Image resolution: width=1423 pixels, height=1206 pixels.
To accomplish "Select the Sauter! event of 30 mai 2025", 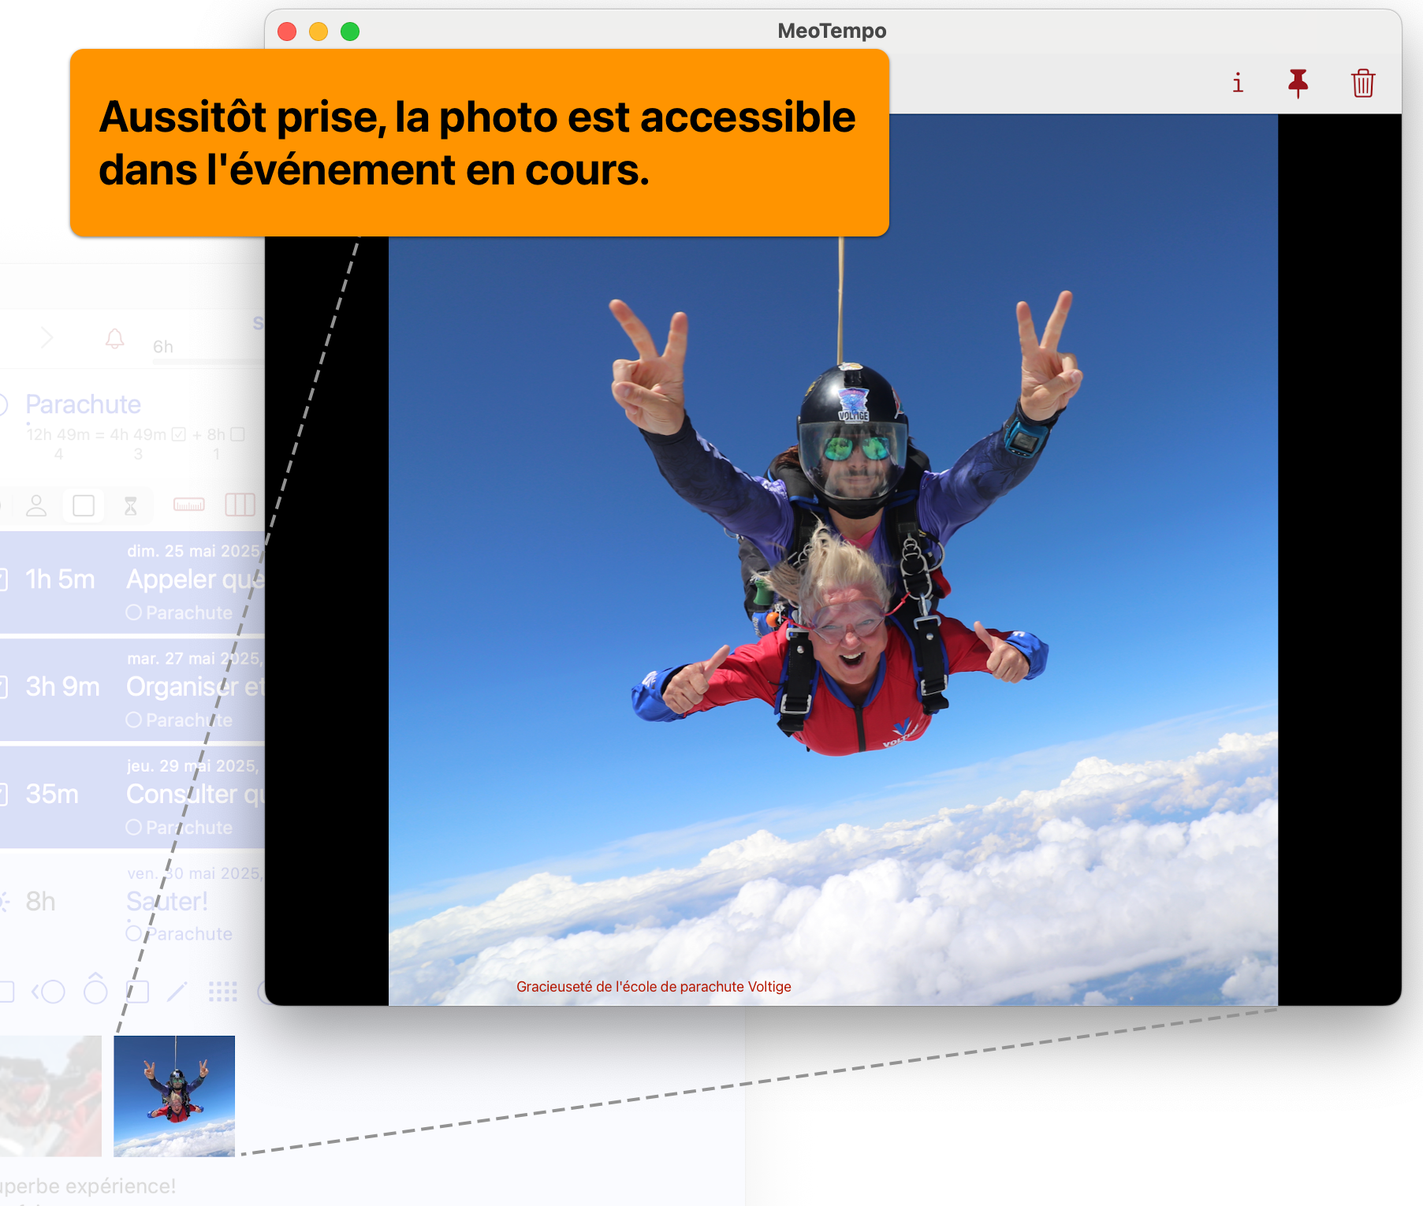I will point(132,904).
